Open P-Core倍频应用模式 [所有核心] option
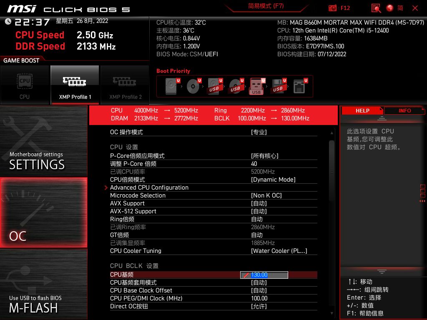This screenshot has height=320, width=427. click(x=213, y=156)
